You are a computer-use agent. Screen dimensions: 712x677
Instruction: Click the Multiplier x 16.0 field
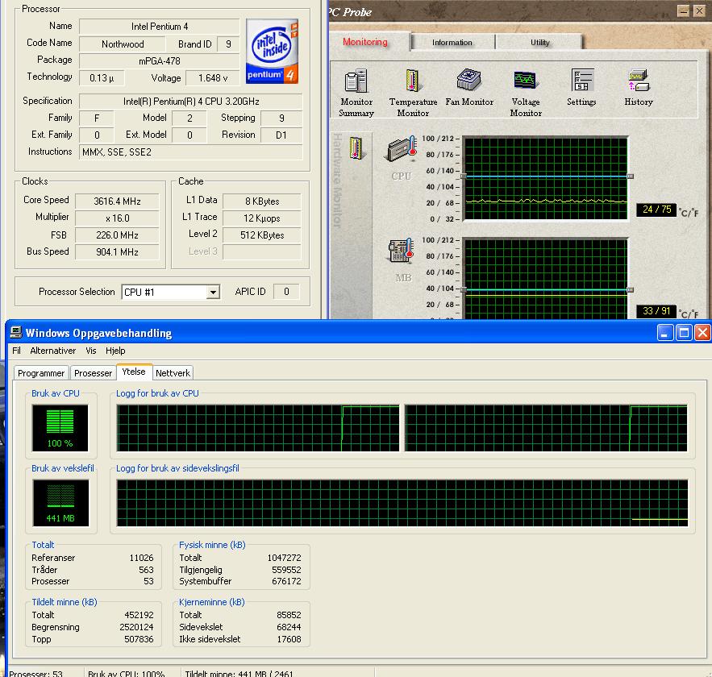click(x=117, y=218)
